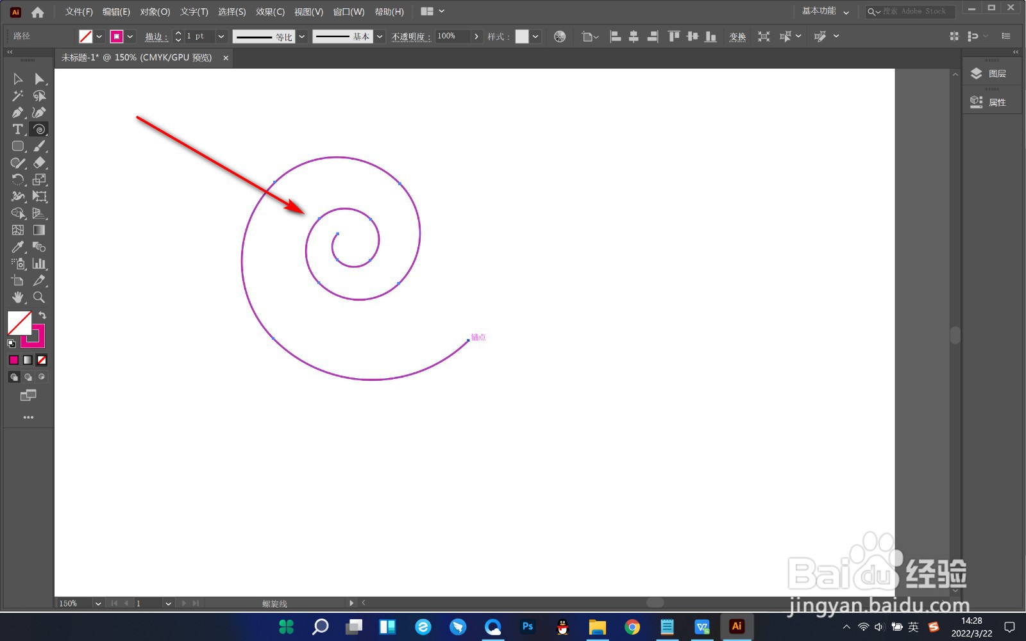Open Recolor Artwork from control bar
This screenshot has height=641, width=1026.
point(560,37)
